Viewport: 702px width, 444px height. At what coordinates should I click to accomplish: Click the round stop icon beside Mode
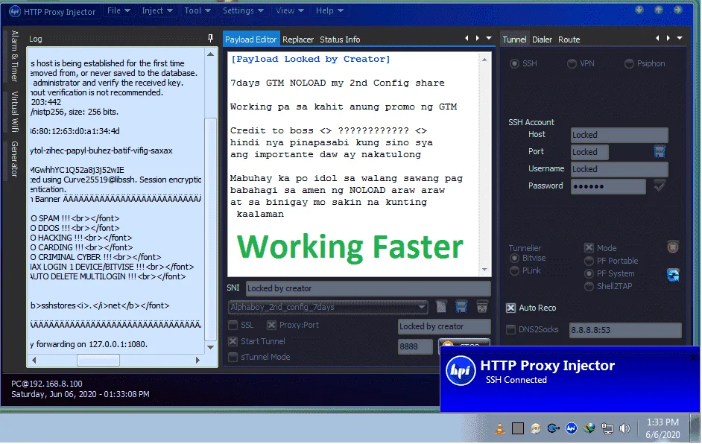click(x=672, y=247)
